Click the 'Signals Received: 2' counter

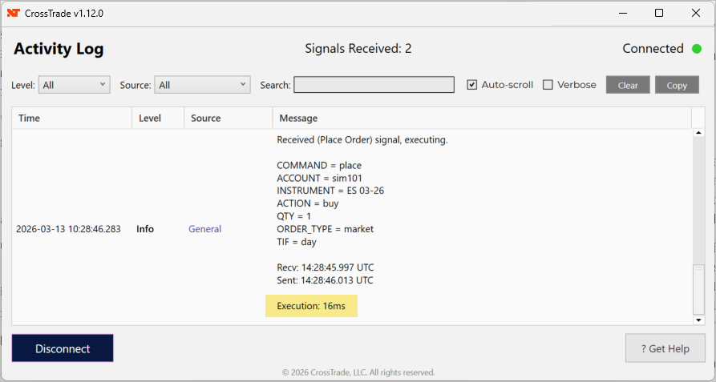point(358,49)
